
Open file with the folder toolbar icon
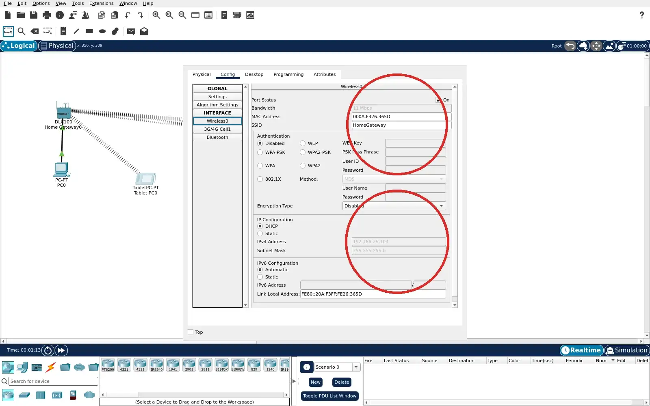pos(21,15)
